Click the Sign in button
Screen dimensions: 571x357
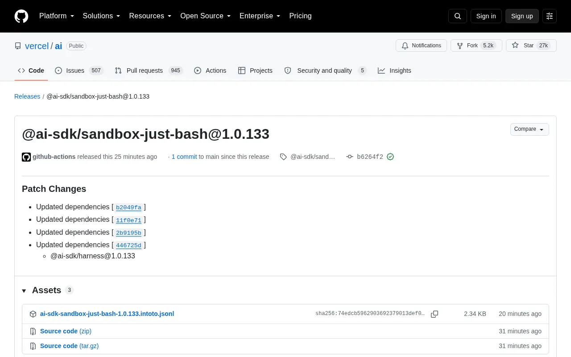coord(486,16)
